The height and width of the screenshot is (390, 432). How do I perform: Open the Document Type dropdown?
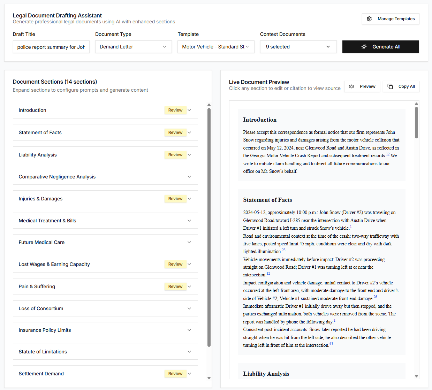pos(133,47)
